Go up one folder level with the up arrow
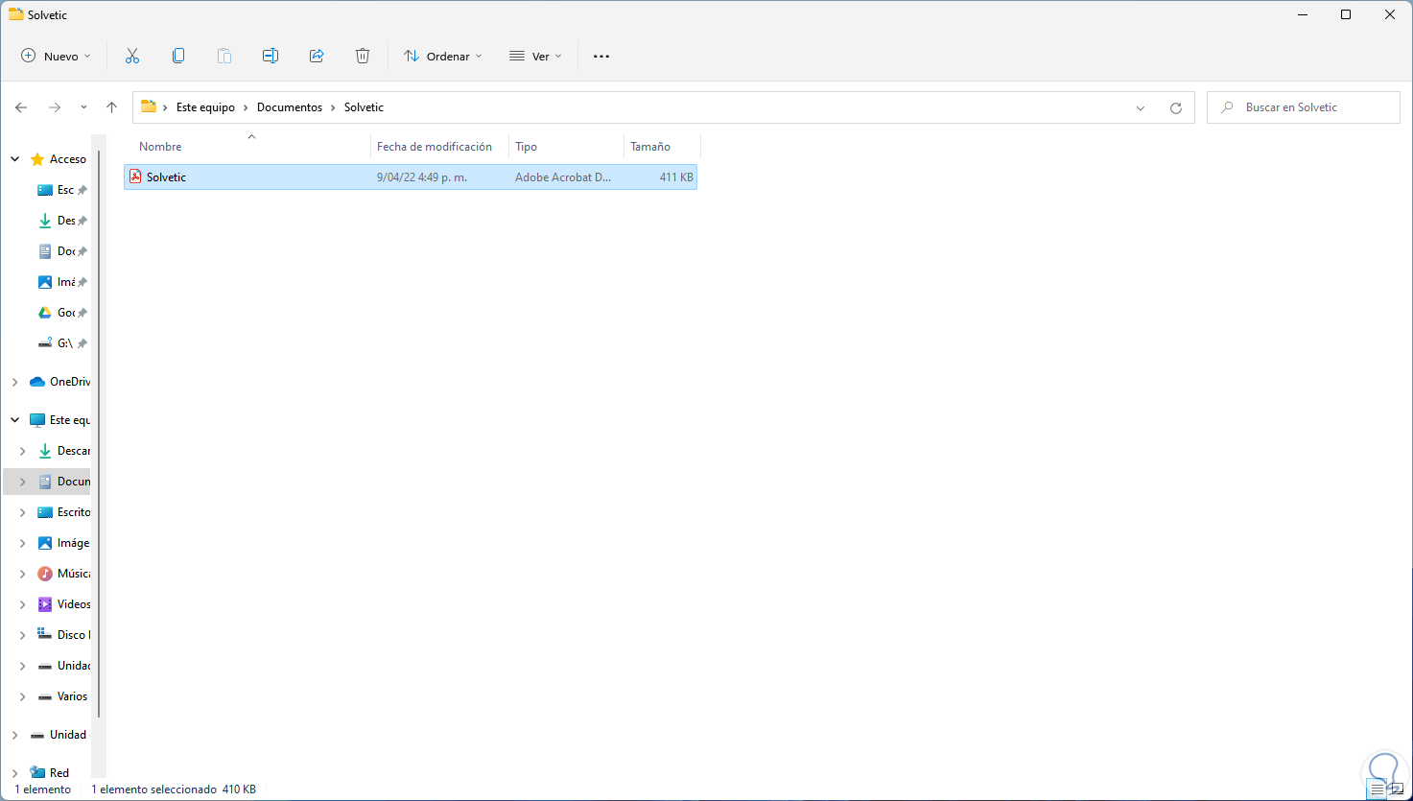The height and width of the screenshot is (801, 1413). point(111,107)
